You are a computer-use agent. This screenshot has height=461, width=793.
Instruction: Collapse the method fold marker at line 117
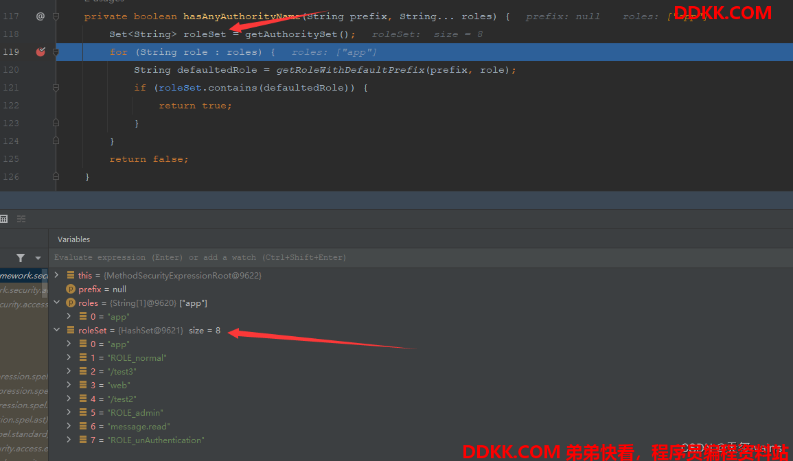(x=56, y=16)
